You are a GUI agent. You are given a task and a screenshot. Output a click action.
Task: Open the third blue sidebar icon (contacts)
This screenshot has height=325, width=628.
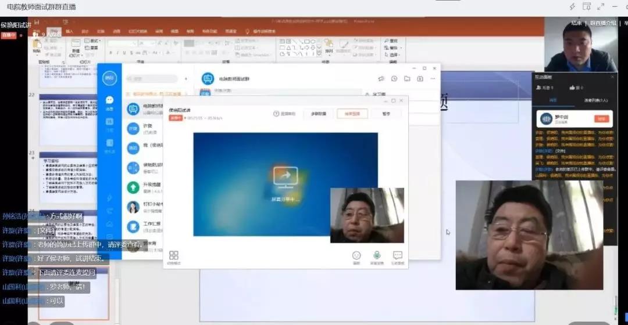(x=109, y=143)
